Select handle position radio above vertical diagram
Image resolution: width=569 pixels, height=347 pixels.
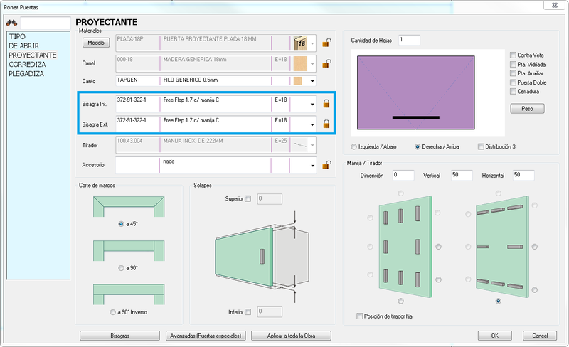point(400,193)
